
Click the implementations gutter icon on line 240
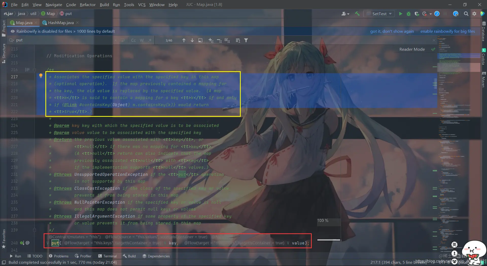point(22,243)
